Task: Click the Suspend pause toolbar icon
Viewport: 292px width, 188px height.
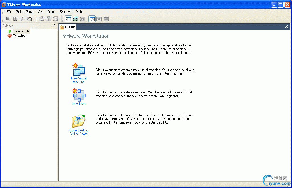Action: [x=15, y=19]
